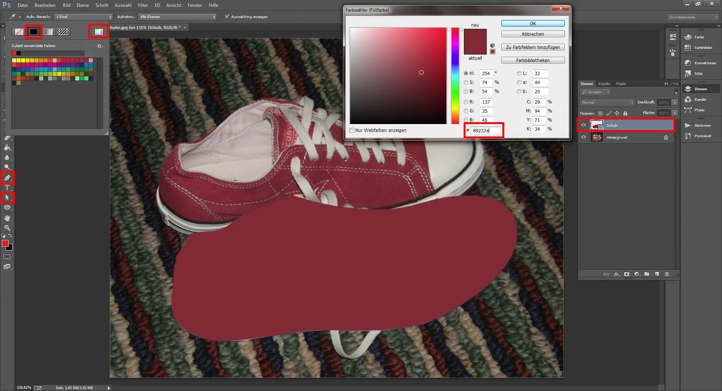Enable Nur Webfarben anzeigen checkbox
This screenshot has height=391, width=722.
[x=352, y=130]
